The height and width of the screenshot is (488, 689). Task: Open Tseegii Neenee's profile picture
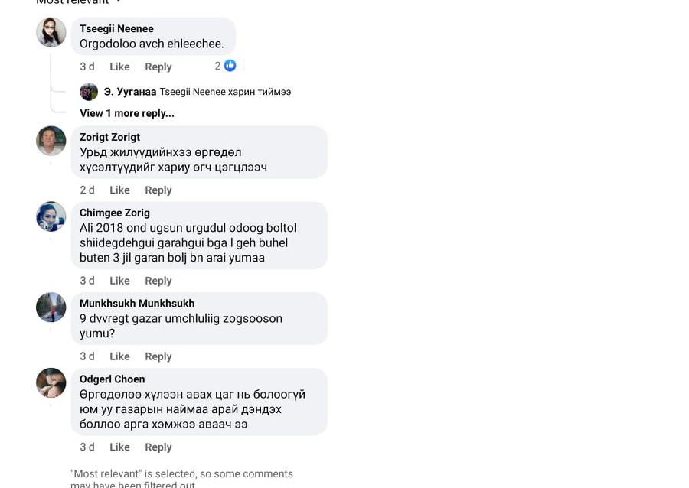pos(51,32)
